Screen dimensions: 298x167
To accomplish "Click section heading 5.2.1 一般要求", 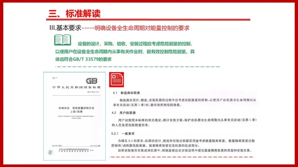I will 123,133.
